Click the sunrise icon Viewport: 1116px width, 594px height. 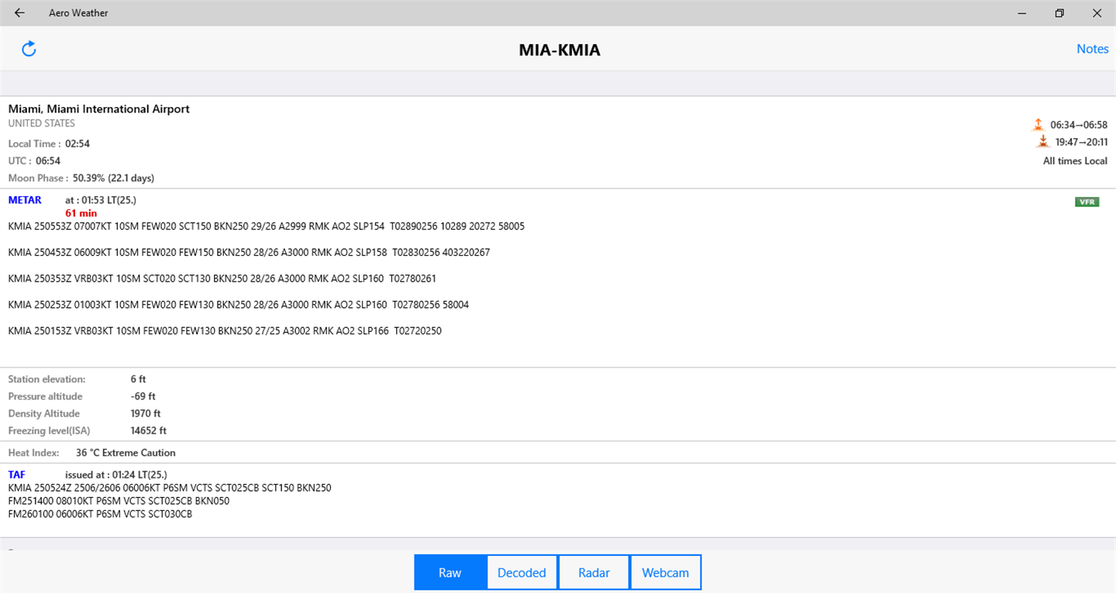point(1038,124)
